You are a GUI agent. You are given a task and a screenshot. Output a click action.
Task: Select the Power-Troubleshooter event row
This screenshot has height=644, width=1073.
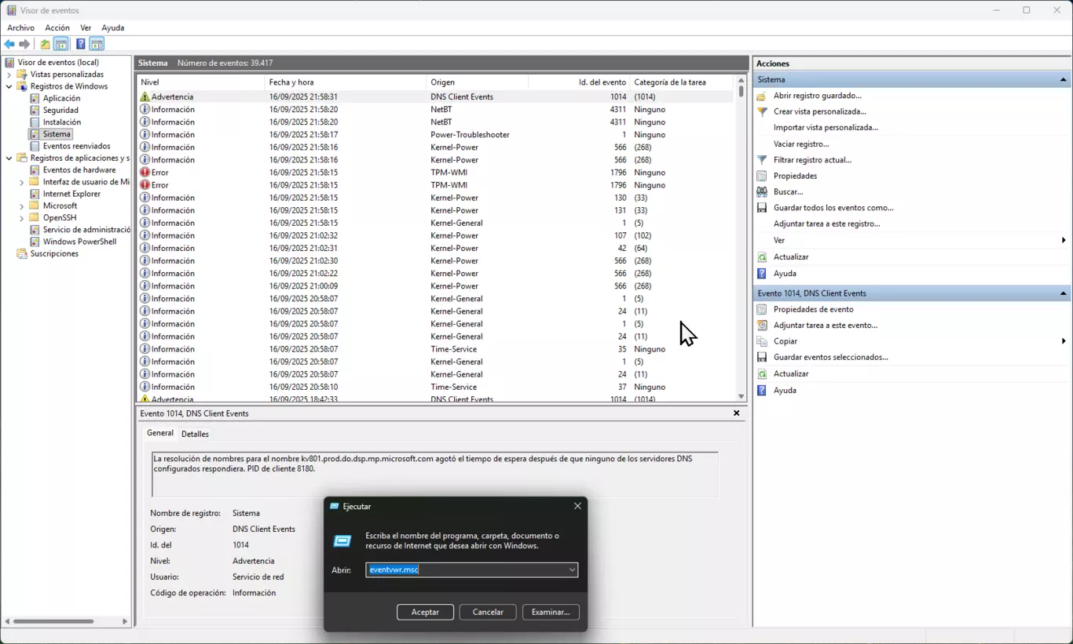tap(436, 135)
